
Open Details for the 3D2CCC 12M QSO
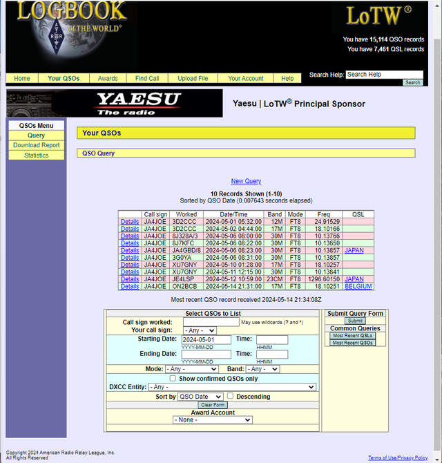pyautogui.click(x=130, y=221)
